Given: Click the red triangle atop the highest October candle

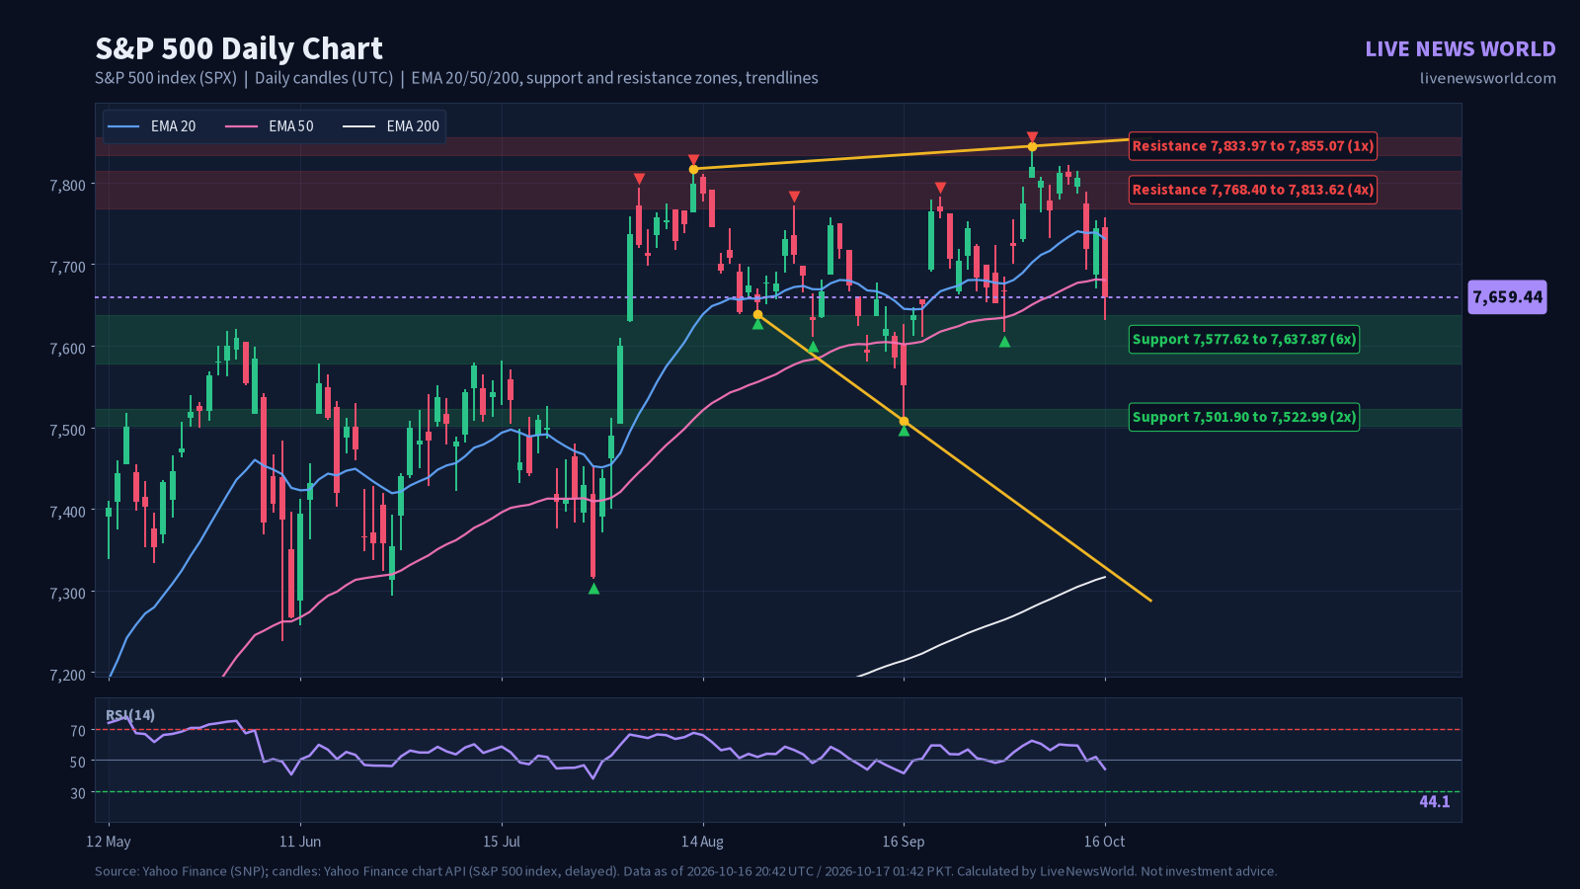Looking at the screenshot, I should [x=1032, y=137].
